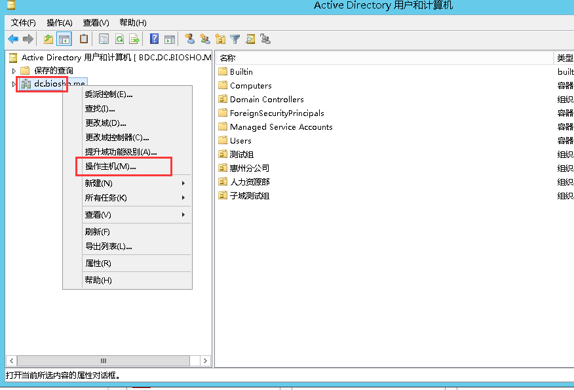This screenshot has width=574, height=390.
Task: Click the tree pane horizontal scrollbar thumb
Action: [x=104, y=361]
